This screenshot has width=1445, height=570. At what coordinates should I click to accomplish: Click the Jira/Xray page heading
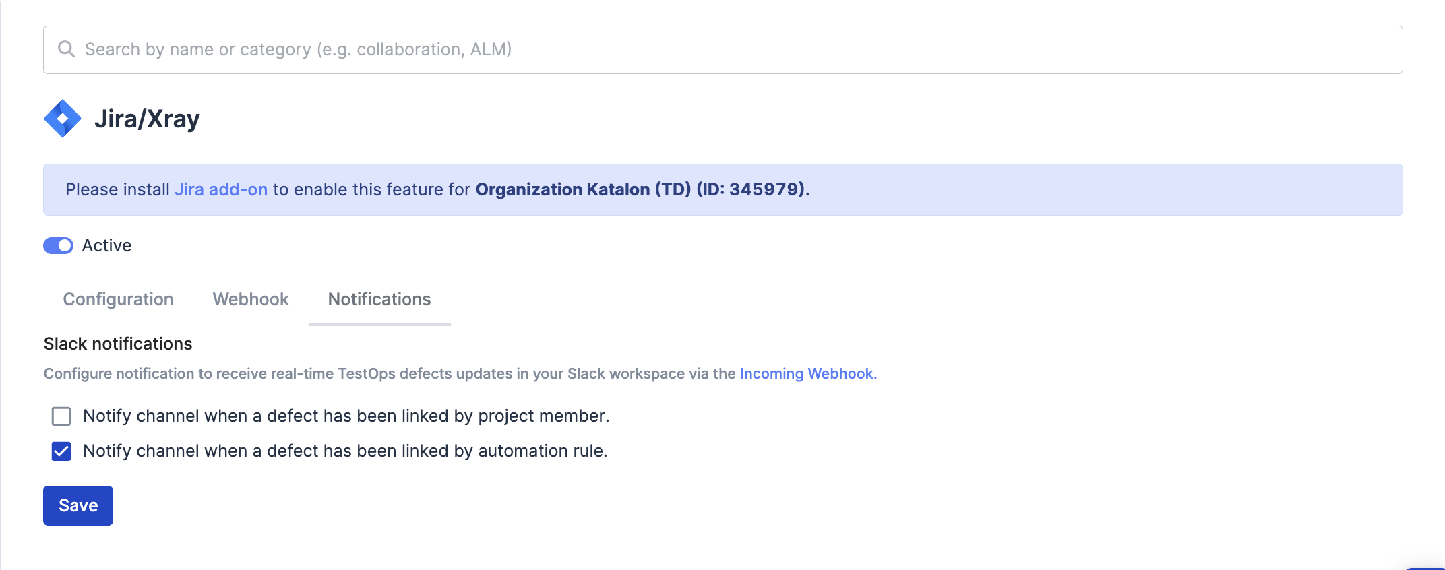pos(147,119)
